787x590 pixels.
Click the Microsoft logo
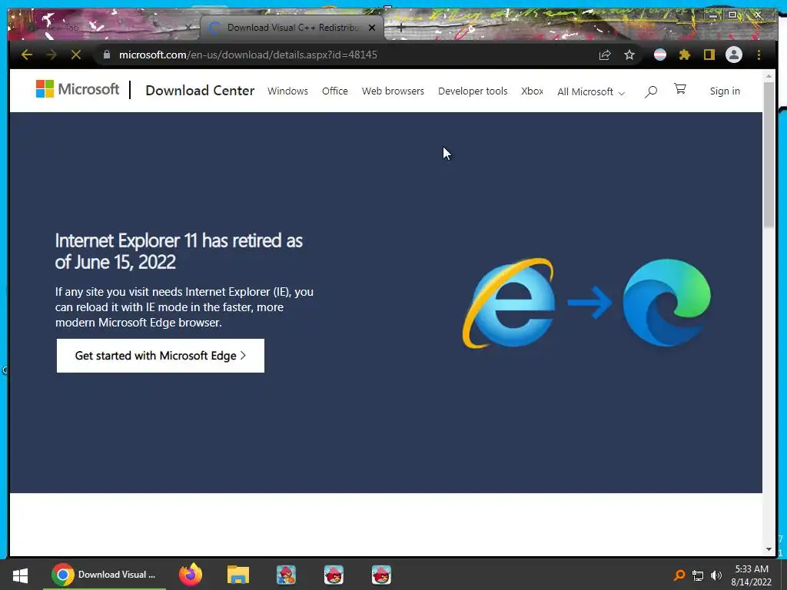(x=78, y=89)
